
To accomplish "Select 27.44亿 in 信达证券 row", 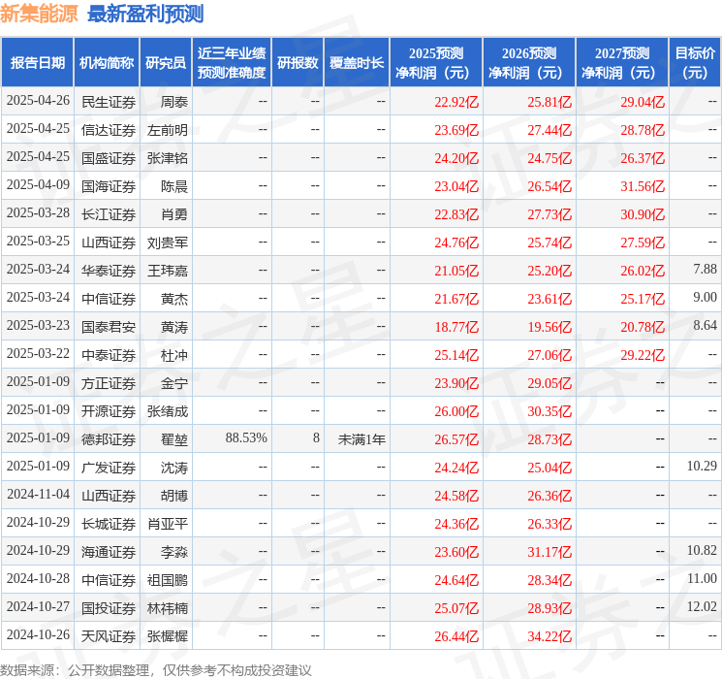I will 549,130.
